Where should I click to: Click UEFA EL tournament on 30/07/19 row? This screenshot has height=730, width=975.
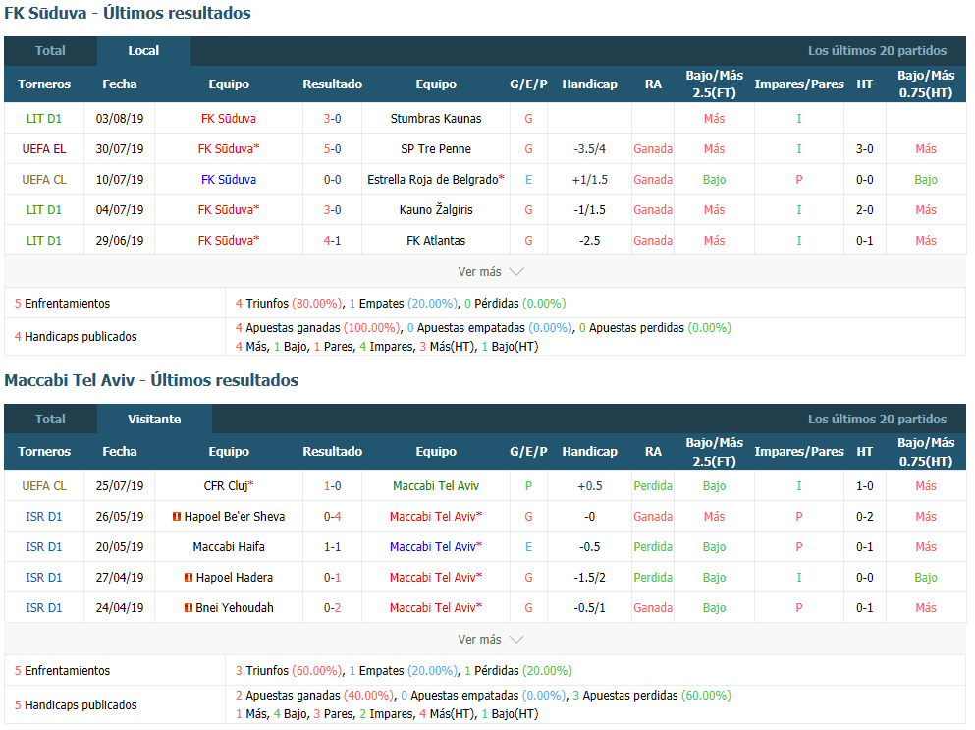tap(44, 149)
